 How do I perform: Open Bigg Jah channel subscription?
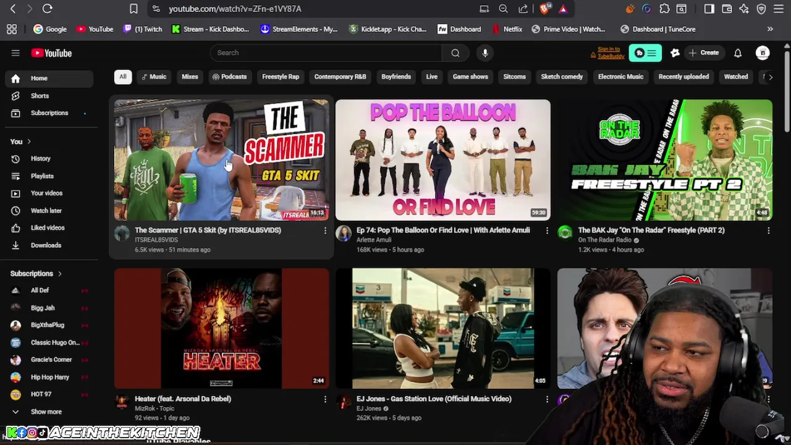point(49,308)
